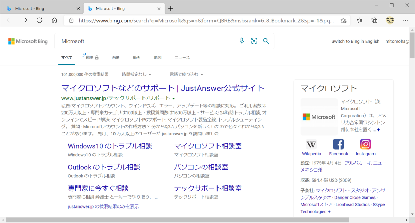Viewport: 415px width, 223px height.
Task: Add page to favorites star-plus icon
Action: click(x=343, y=20)
